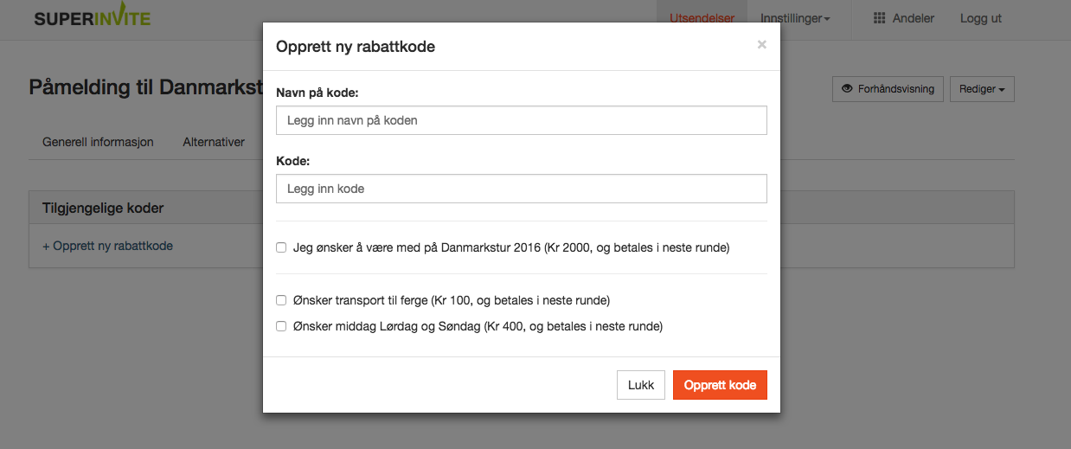
Task: Click the middag Lørdag og Søndag Kr 400 text
Action: 478,326
